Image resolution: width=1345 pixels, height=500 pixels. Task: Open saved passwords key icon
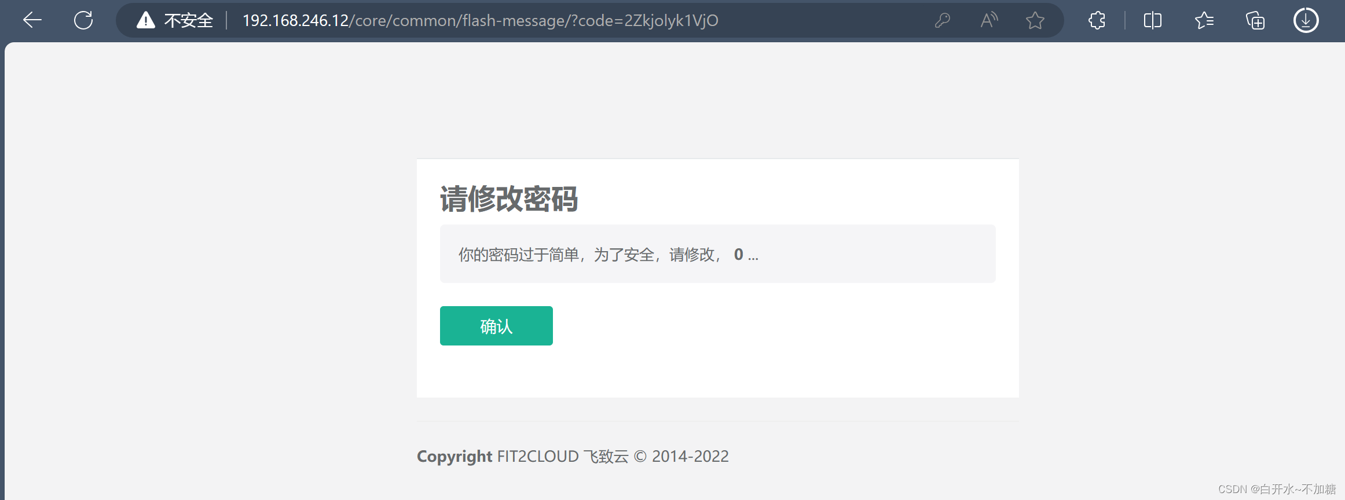pyautogui.click(x=943, y=21)
